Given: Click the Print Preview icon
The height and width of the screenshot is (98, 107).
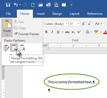Looking at the screenshot, I should coord(56,5).
